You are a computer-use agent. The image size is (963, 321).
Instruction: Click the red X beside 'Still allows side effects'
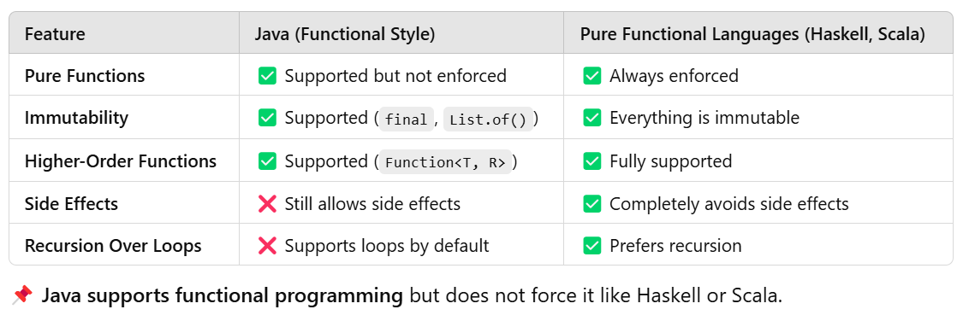[267, 203]
